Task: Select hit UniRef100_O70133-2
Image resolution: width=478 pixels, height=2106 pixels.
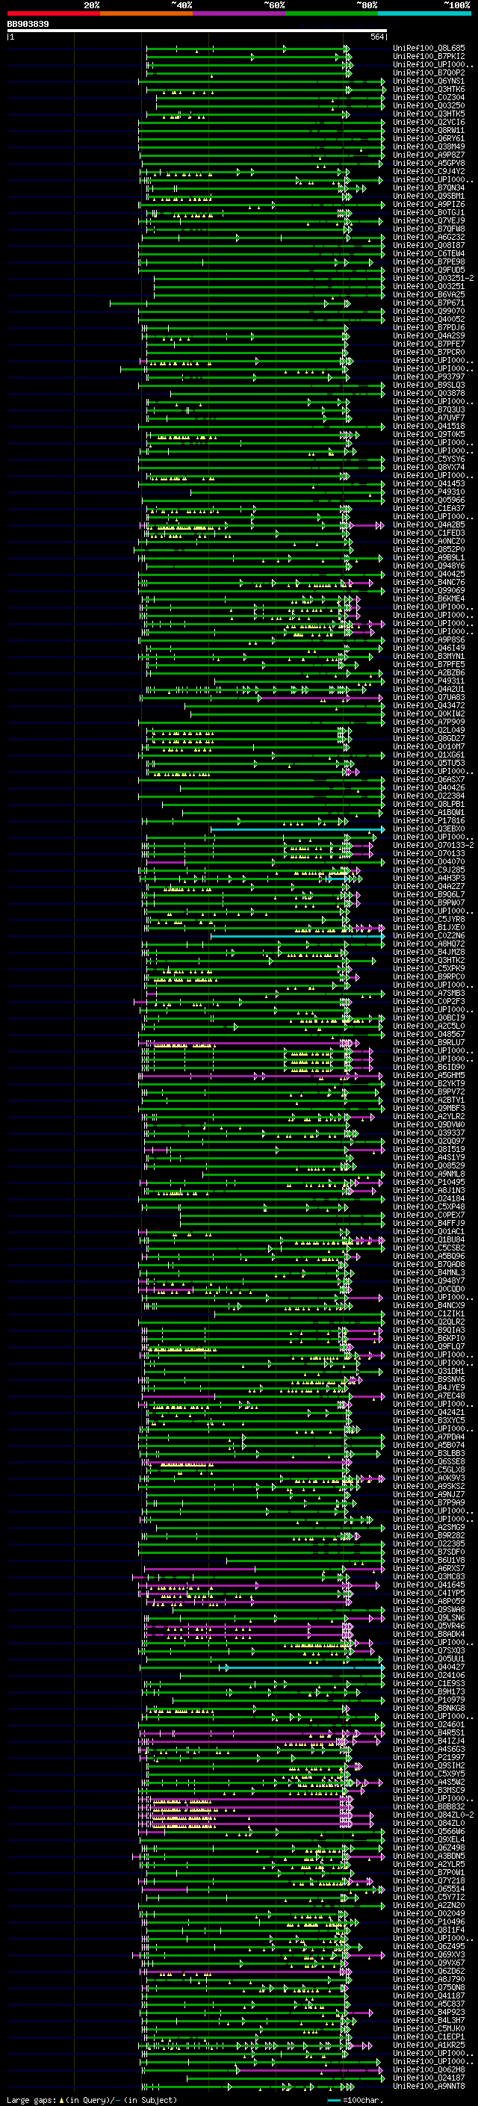Action: 433,846
